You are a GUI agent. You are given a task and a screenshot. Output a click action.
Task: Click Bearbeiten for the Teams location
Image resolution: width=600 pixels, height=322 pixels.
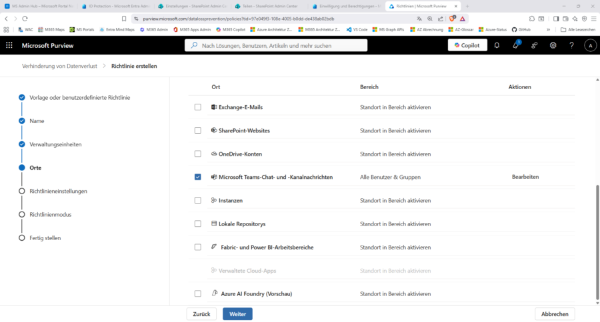[525, 177]
